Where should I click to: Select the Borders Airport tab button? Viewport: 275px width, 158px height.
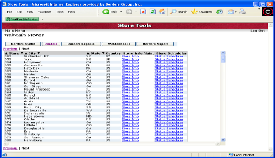tap(155, 44)
